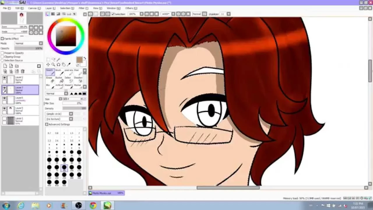
Task: Choose the Select pen tool
Action: [x=68, y=80]
